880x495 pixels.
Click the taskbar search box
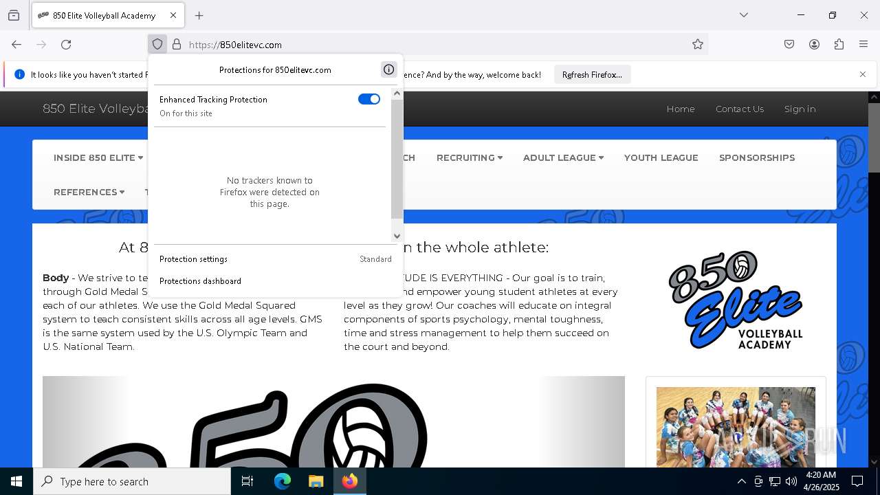132,481
